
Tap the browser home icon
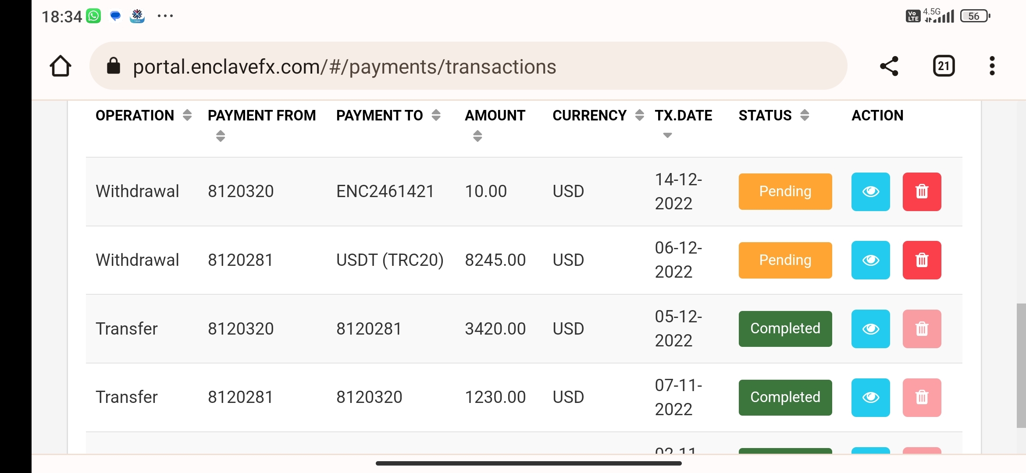[61, 66]
